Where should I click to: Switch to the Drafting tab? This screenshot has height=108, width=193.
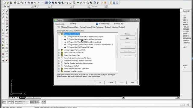coord(107,27)
